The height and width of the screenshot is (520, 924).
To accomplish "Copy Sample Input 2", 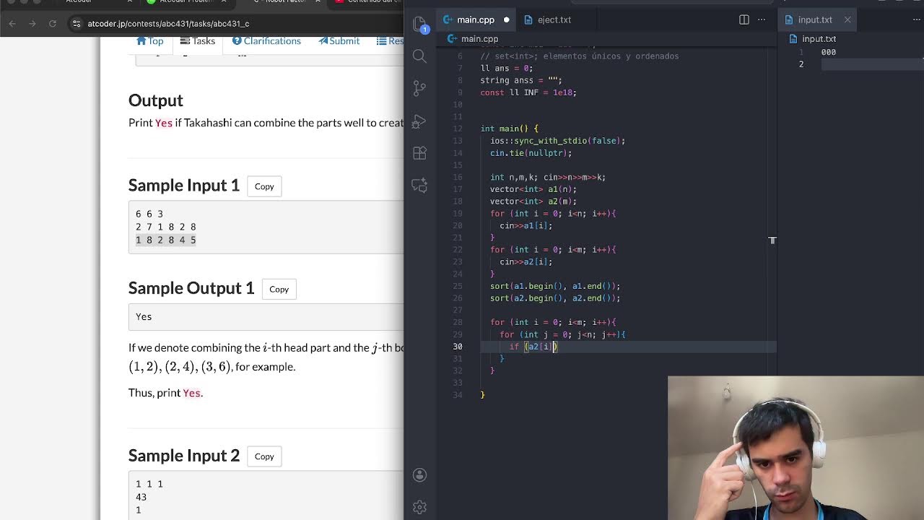I will point(264,456).
